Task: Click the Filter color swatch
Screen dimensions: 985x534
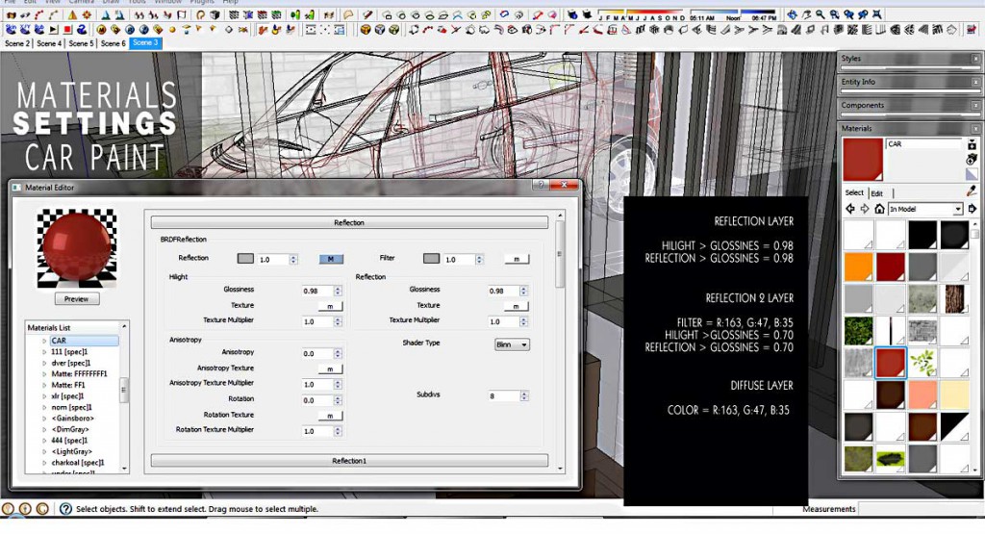Action: 431,259
